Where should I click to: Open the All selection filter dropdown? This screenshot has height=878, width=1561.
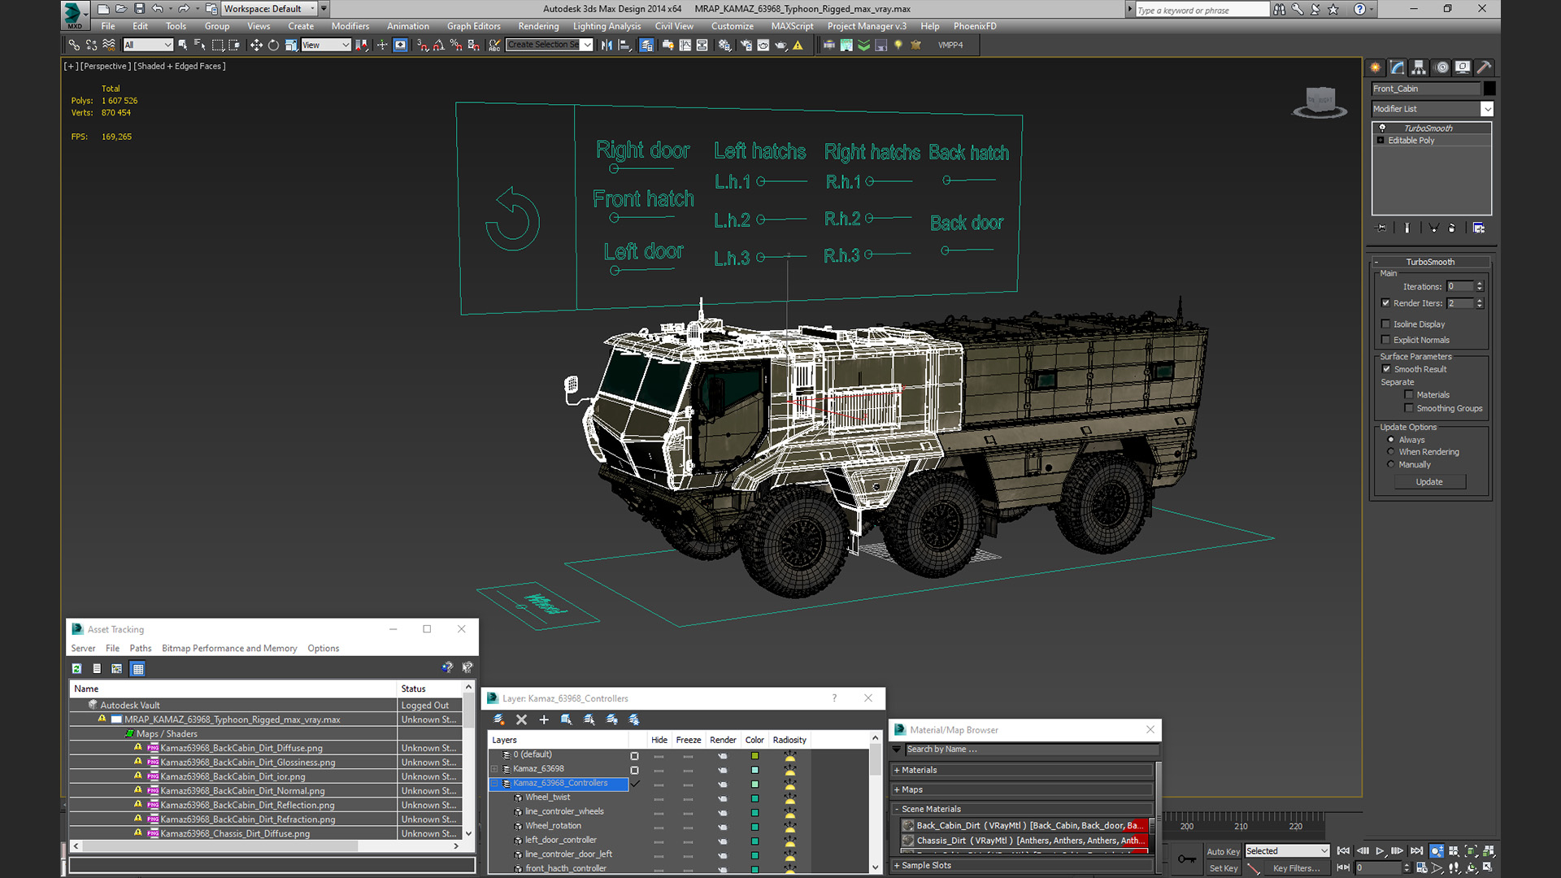click(x=148, y=45)
